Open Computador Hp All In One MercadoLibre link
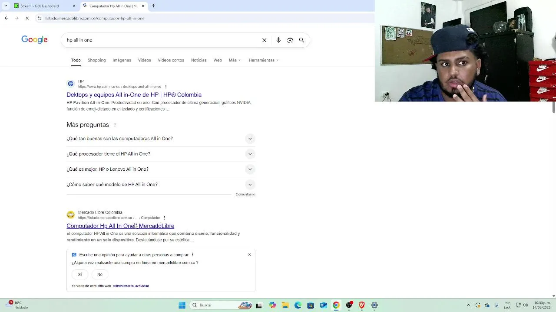The image size is (556, 312). 120,226
